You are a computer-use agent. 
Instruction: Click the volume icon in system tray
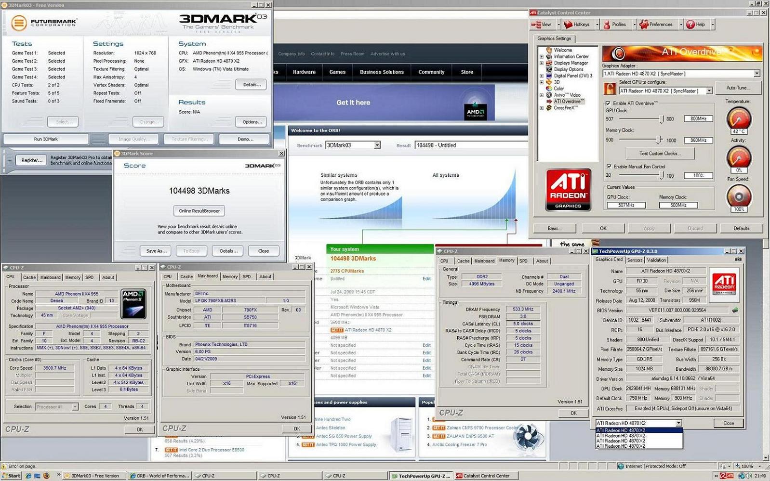click(x=748, y=476)
